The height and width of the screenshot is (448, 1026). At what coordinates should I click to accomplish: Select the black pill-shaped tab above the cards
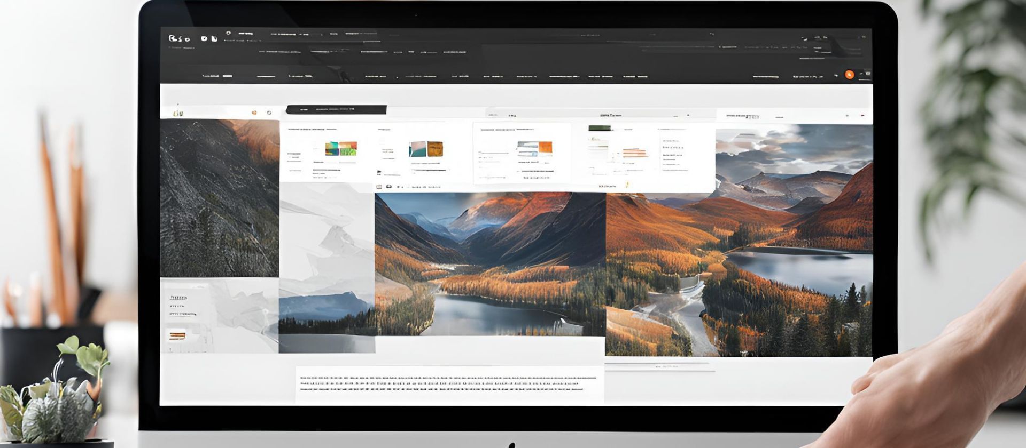pyautogui.click(x=336, y=110)
